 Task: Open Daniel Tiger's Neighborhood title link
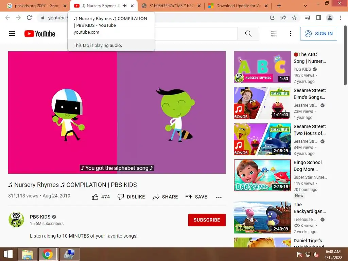[x=309, y=243]
